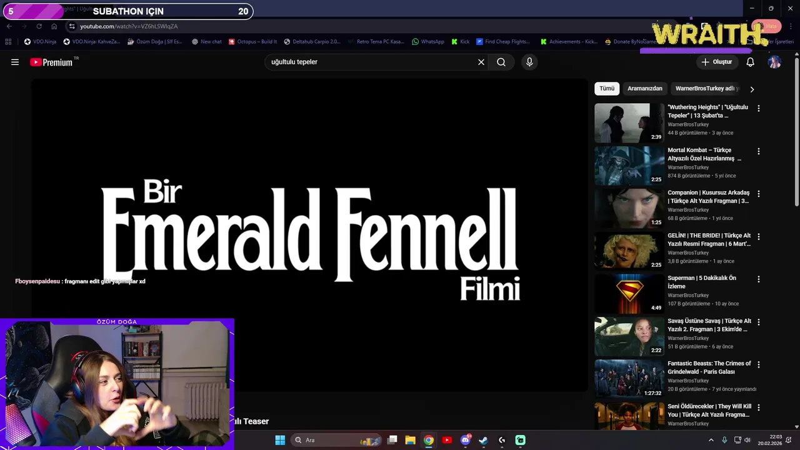Open Find Cheap Flights bookmark
The height and width of the screenshot is (450, 800).
click(x=502, y=42)
